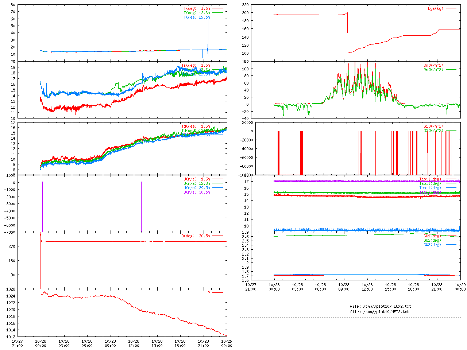This screenshot has width=467, height=350.
Task: Select the purple U(m/s) 30.5m legend entry
Action: [x=197, y=192]
